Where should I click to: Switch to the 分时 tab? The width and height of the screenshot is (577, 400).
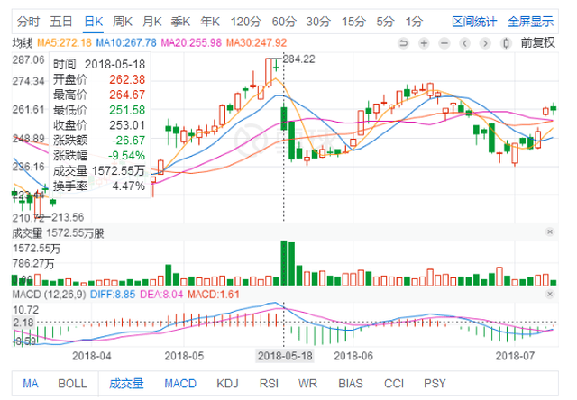[x=28, y=22]
